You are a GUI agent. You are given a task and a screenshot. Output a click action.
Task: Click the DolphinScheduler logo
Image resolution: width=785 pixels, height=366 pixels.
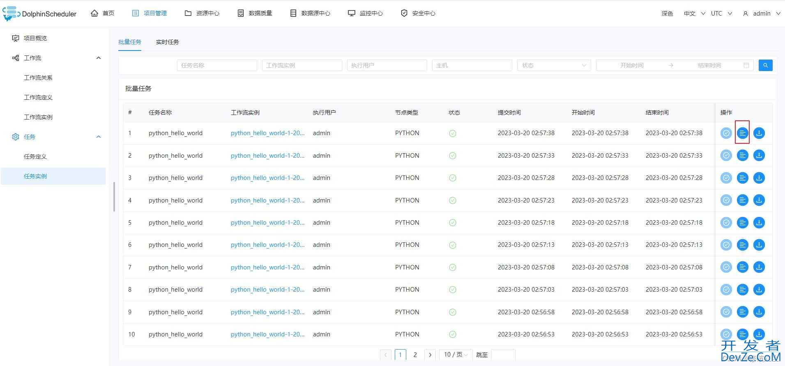[x=39, y=14]
